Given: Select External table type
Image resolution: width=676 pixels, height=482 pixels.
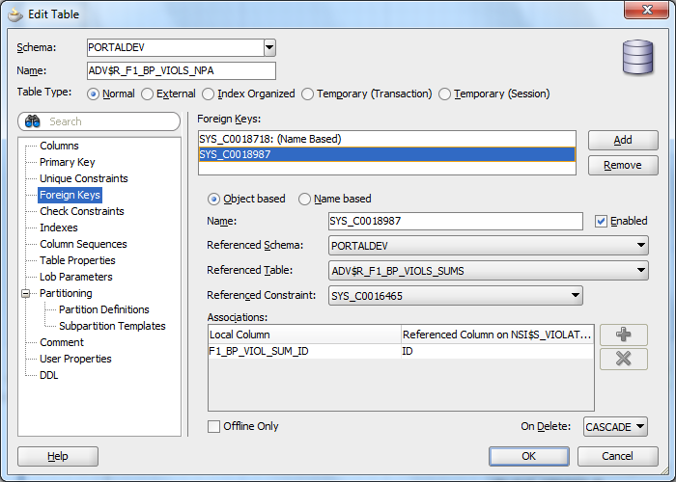Looking at the screenshot, I should click(x=147, y=94).
